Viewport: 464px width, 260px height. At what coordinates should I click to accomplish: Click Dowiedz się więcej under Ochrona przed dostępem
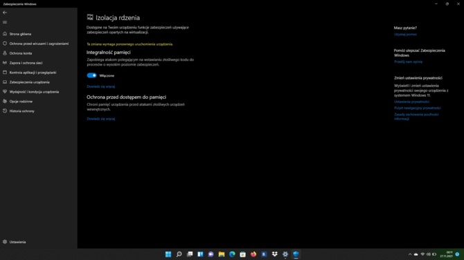[101, 119]
